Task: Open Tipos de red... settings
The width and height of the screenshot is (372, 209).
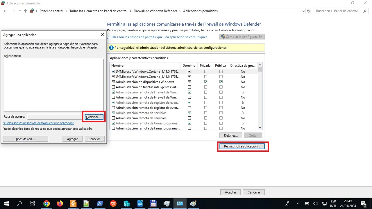Action: coord(25,139)
